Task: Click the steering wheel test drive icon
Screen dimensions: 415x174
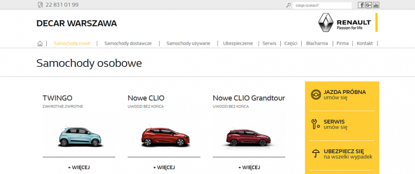Action: [x=316, y=94]
